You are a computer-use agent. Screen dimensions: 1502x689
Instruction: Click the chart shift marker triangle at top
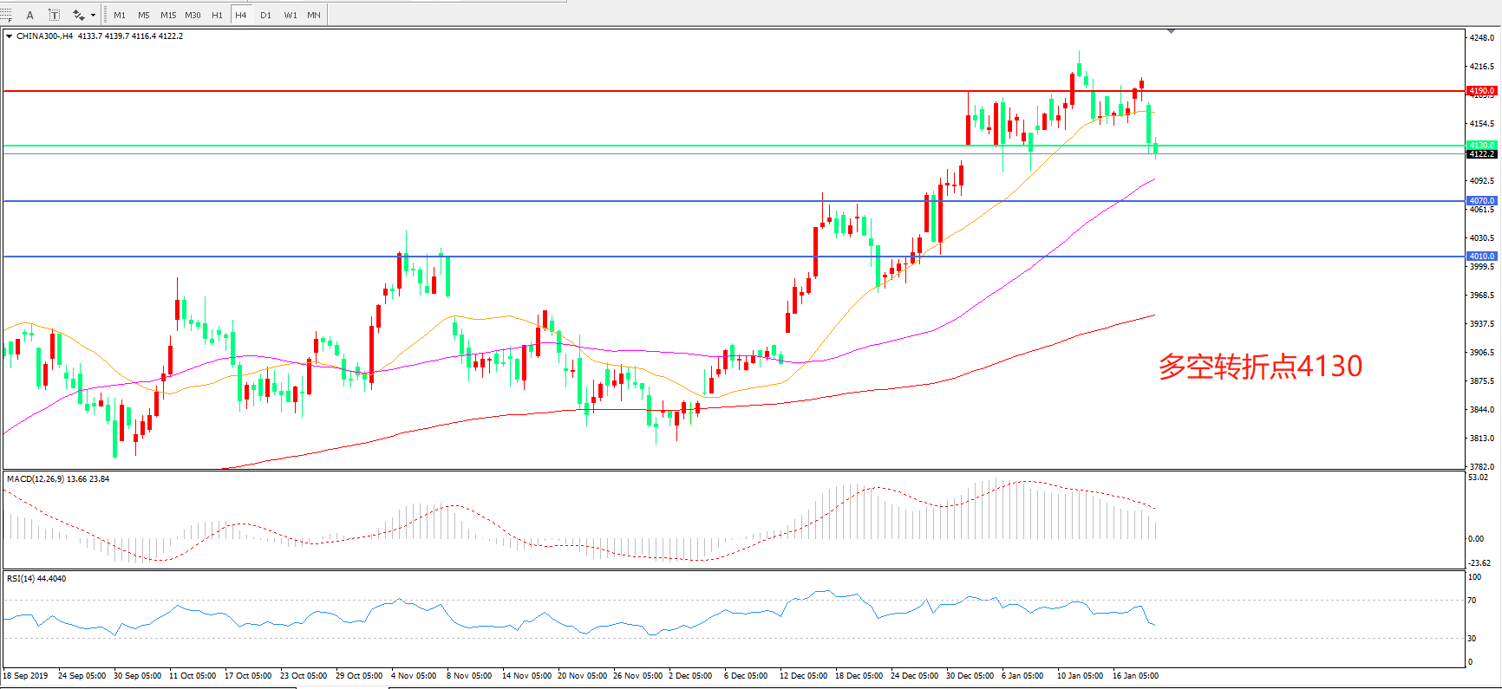[1171, 31]
